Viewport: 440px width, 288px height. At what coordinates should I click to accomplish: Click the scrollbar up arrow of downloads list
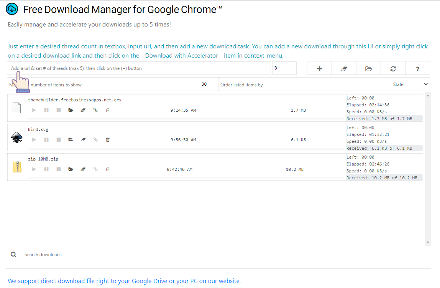click(428, 96)
